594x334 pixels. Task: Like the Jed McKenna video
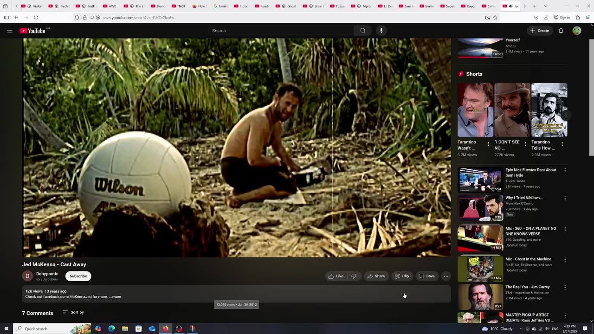[x=336, y=276]
